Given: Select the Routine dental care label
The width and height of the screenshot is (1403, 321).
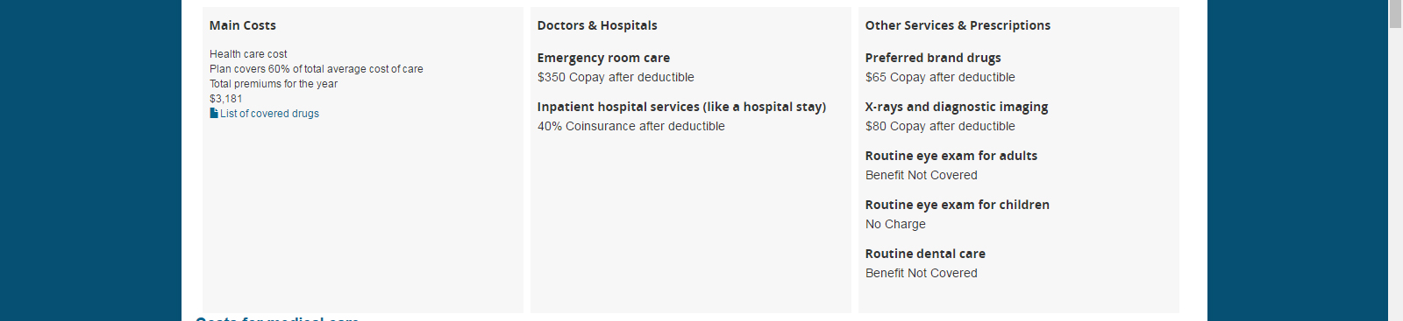Looking at the screenshot, I should [x=925, y=254].
